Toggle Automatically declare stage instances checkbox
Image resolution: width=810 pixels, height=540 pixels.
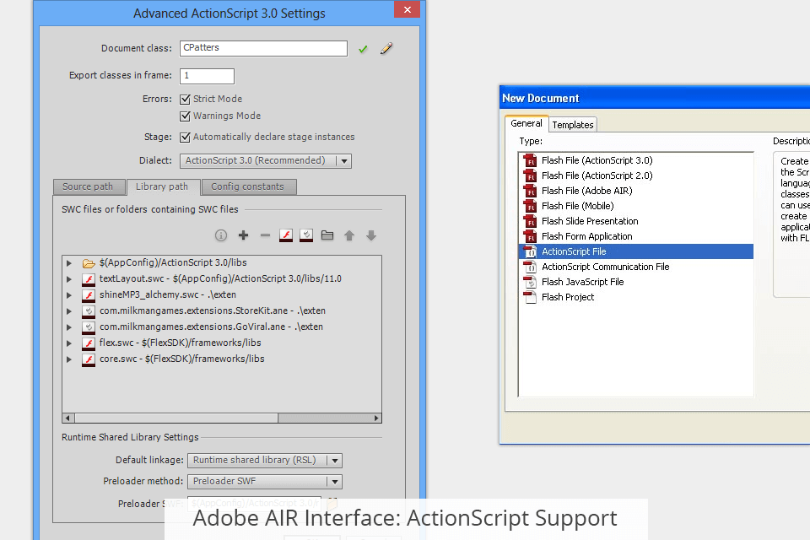click(185, 138)
